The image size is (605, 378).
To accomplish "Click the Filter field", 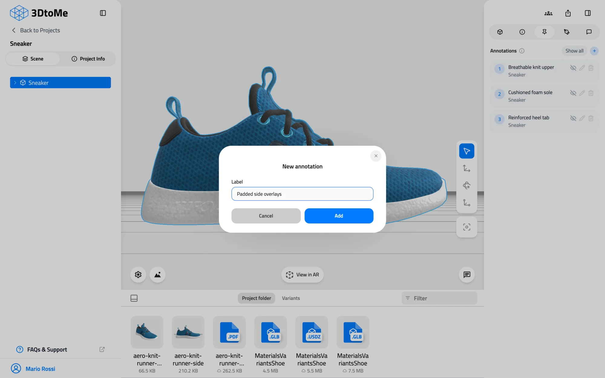I will coord(439,298).
